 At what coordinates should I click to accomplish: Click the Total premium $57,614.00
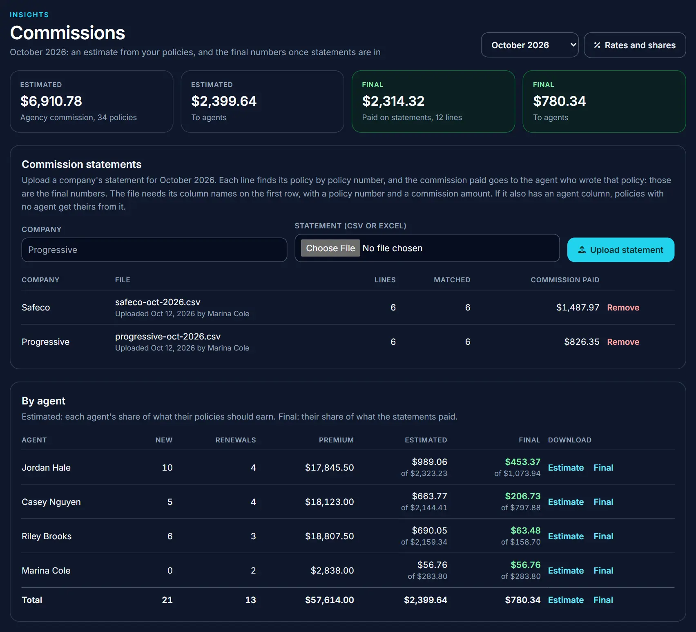pos(330,600)
